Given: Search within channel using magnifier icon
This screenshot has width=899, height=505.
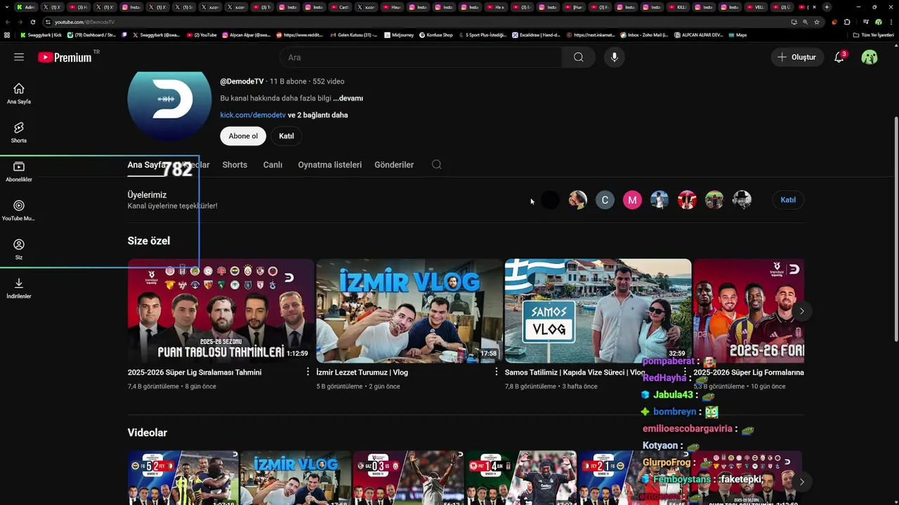Looking at the screenshot, I should [436, 165].
